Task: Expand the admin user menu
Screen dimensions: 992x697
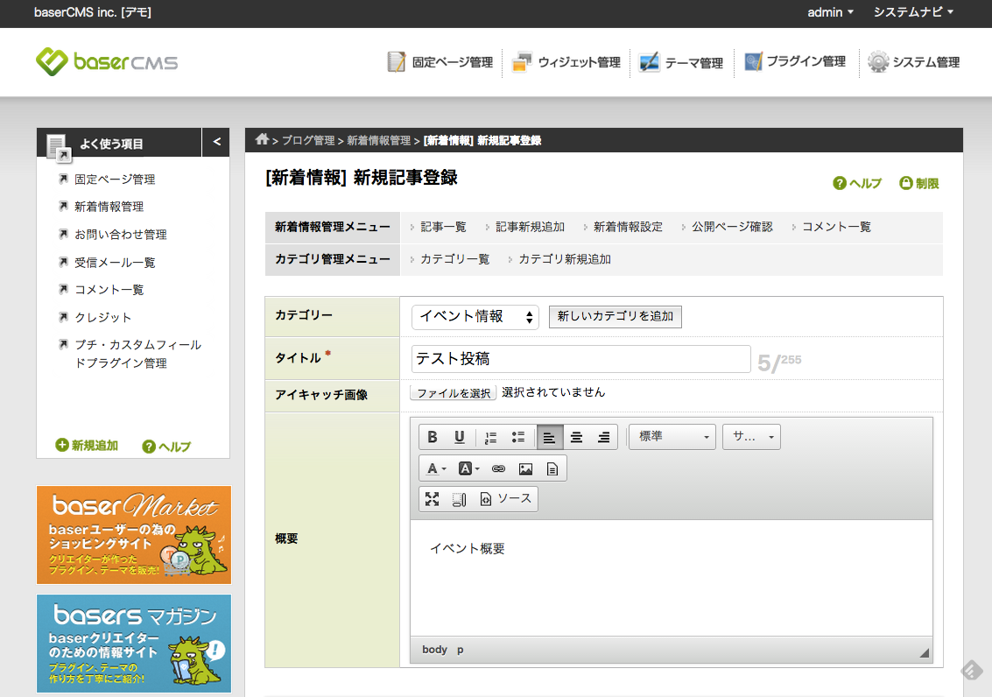Action: point(831,12)
